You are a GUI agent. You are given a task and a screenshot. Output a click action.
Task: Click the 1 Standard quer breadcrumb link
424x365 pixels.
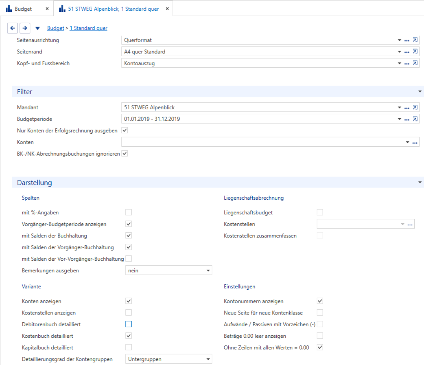(x=89, y=28)
